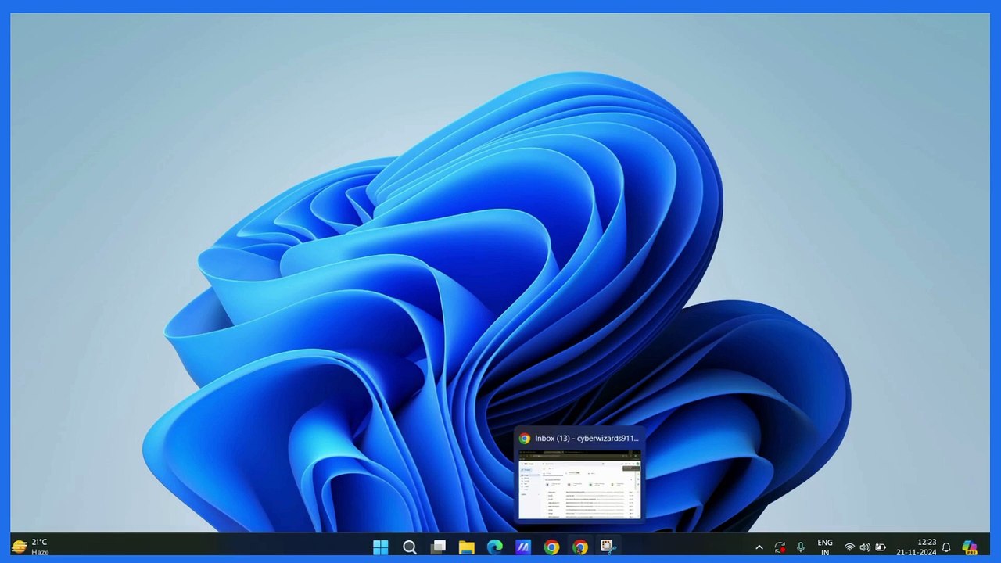Click the microphone icon in system tray
1001x563 pixels.
click(800, 547)
